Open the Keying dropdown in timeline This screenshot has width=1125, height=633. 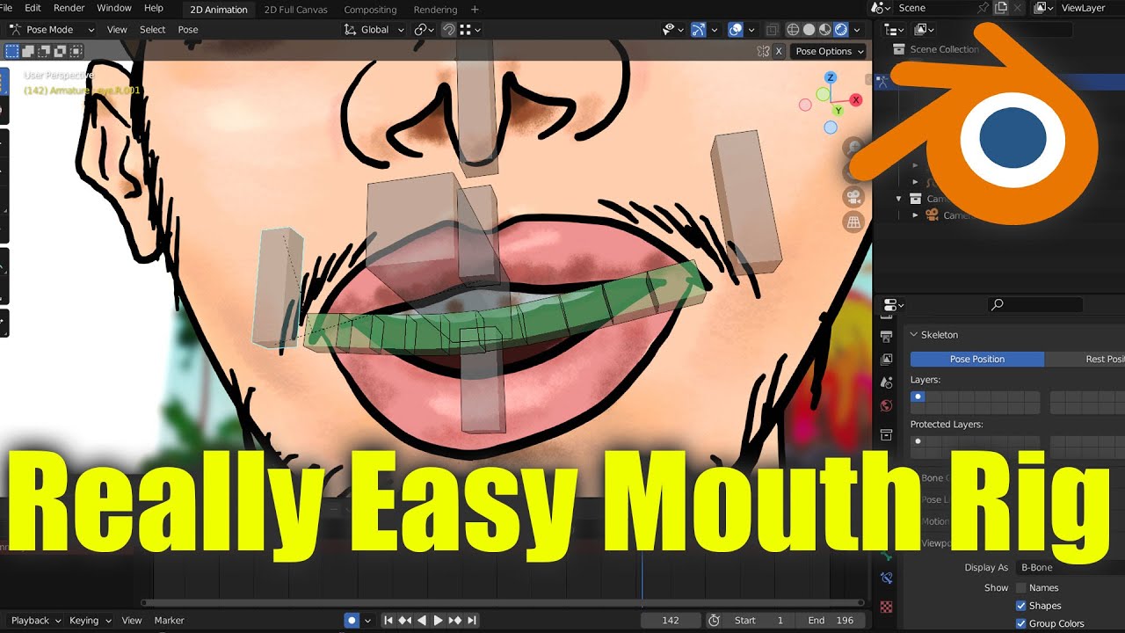coord(91,620)
